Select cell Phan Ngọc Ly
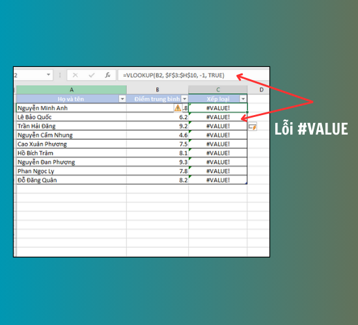The width and height of the screenshot is (358, 325). [x=72, y=171]
